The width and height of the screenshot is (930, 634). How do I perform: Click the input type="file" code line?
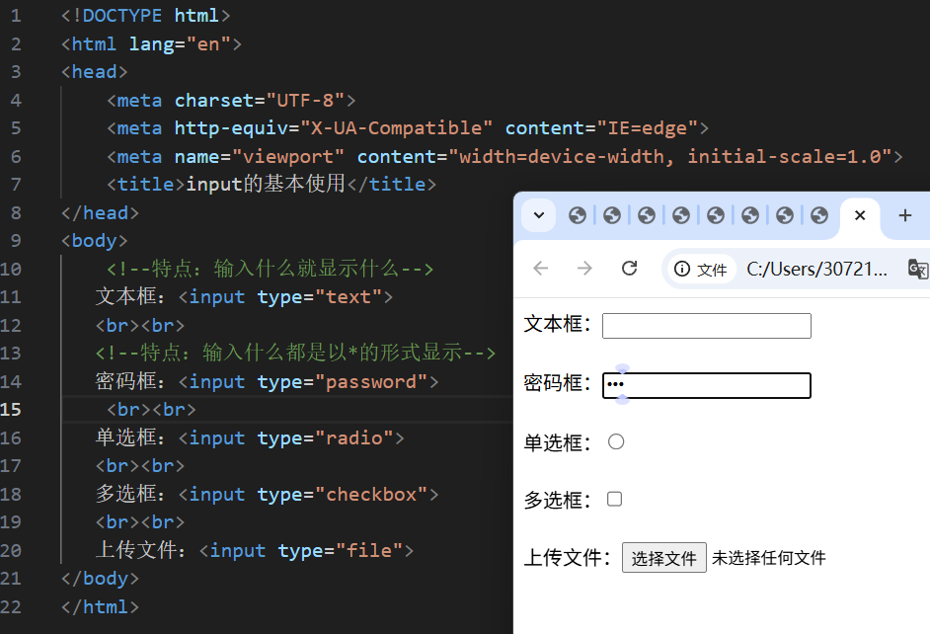255,550
